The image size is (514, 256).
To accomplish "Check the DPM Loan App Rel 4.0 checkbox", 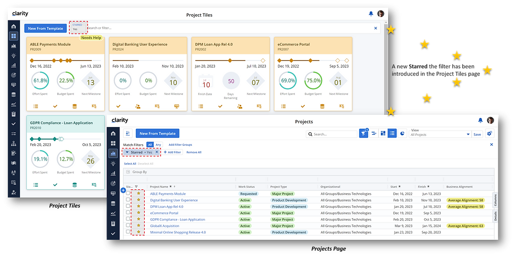I will tap(128, 207).
